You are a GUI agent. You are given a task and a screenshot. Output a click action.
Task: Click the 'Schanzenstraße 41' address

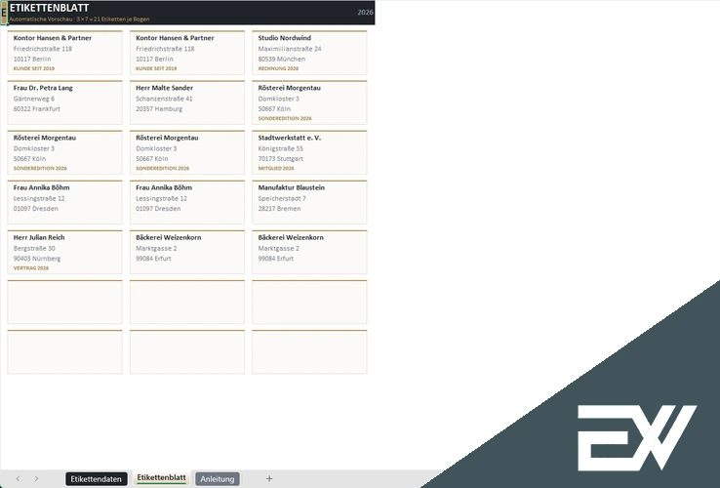click(x=164, y=99)
